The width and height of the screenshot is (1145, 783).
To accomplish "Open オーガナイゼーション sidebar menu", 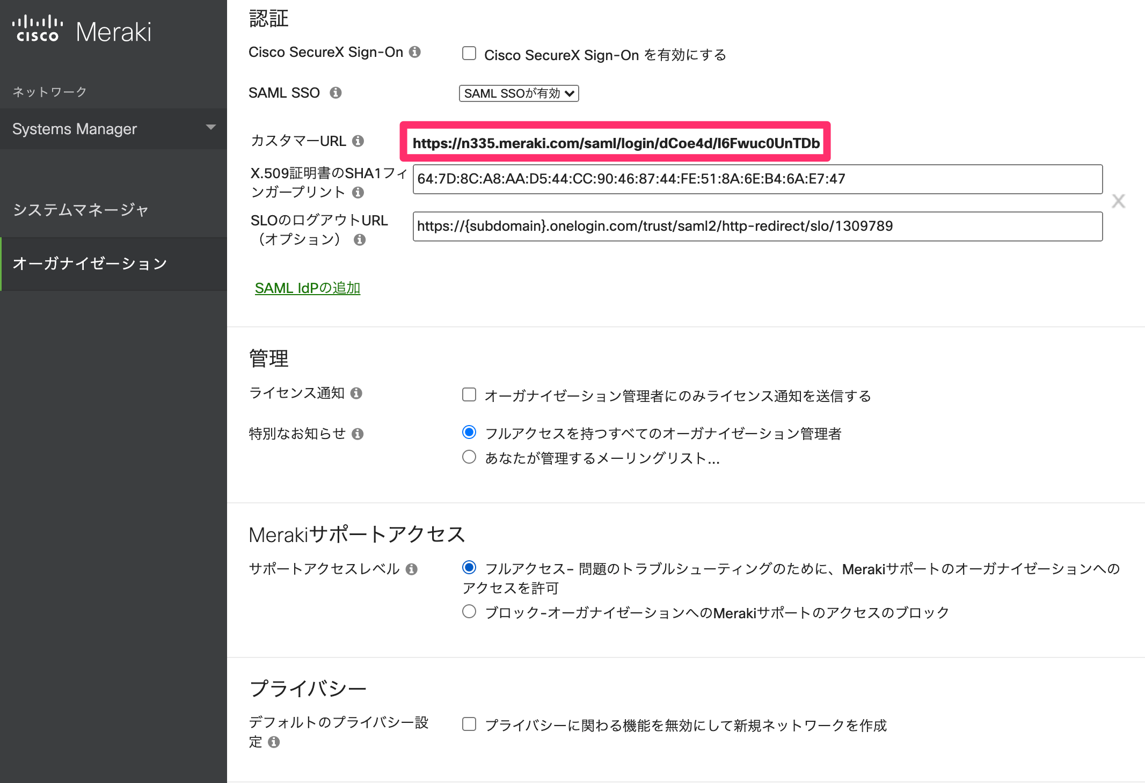I will [114, 264].
